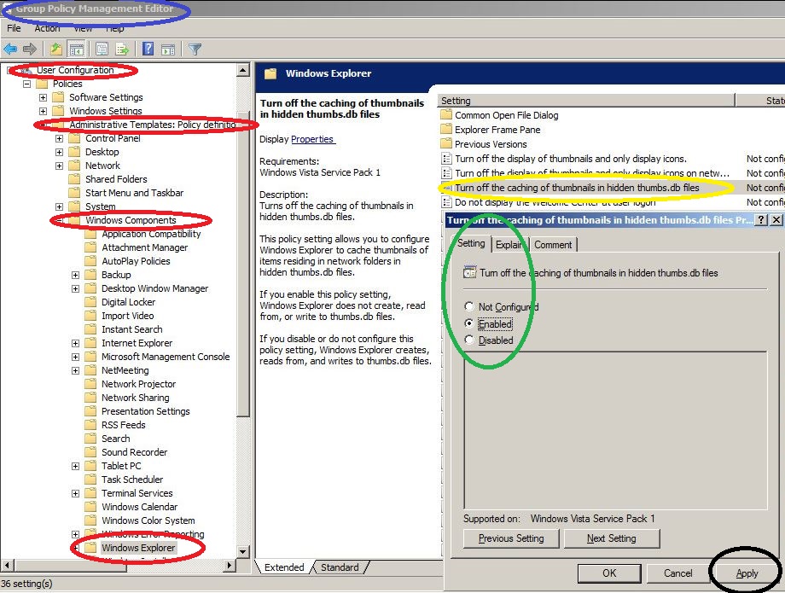The height and width of the screenshot is (593, 785).
Task: Select the Disabled radio button
Action: coord(469,340)
